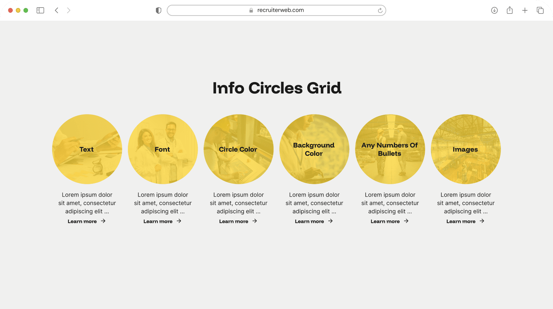Screen dimensions: 553x309
Task: Show the browser downloads
Action: [x=494, y=10]
